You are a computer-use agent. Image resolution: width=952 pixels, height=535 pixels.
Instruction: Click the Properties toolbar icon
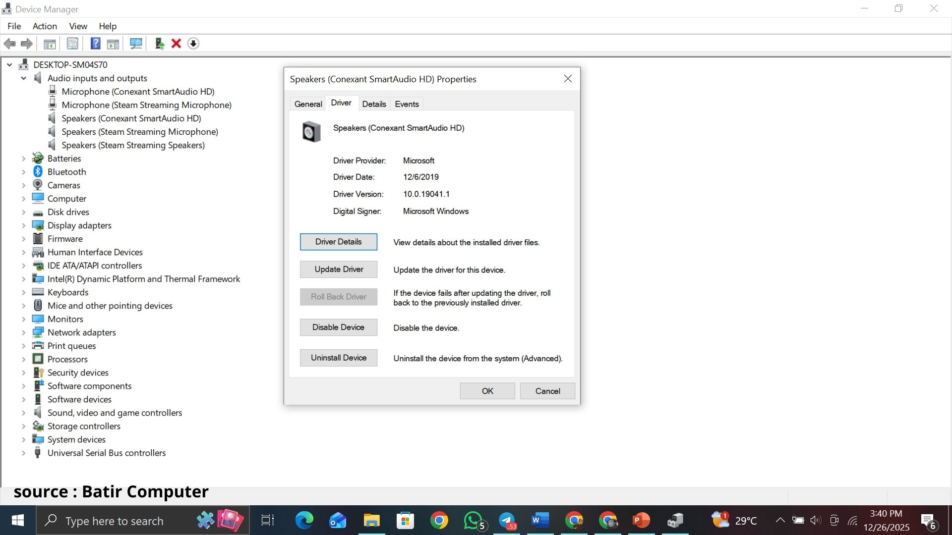click(72, 44)
